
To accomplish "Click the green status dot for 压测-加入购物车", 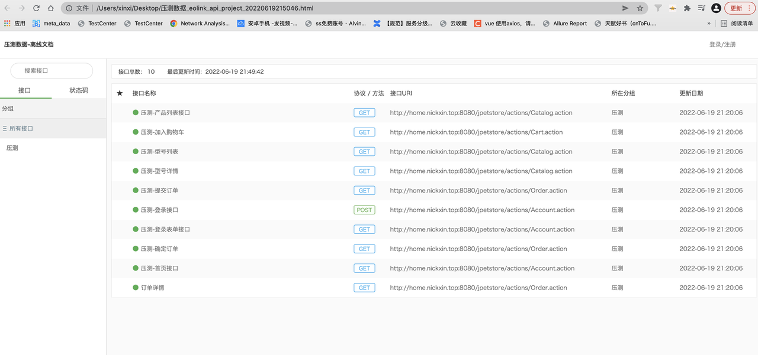I will (136, 132).
